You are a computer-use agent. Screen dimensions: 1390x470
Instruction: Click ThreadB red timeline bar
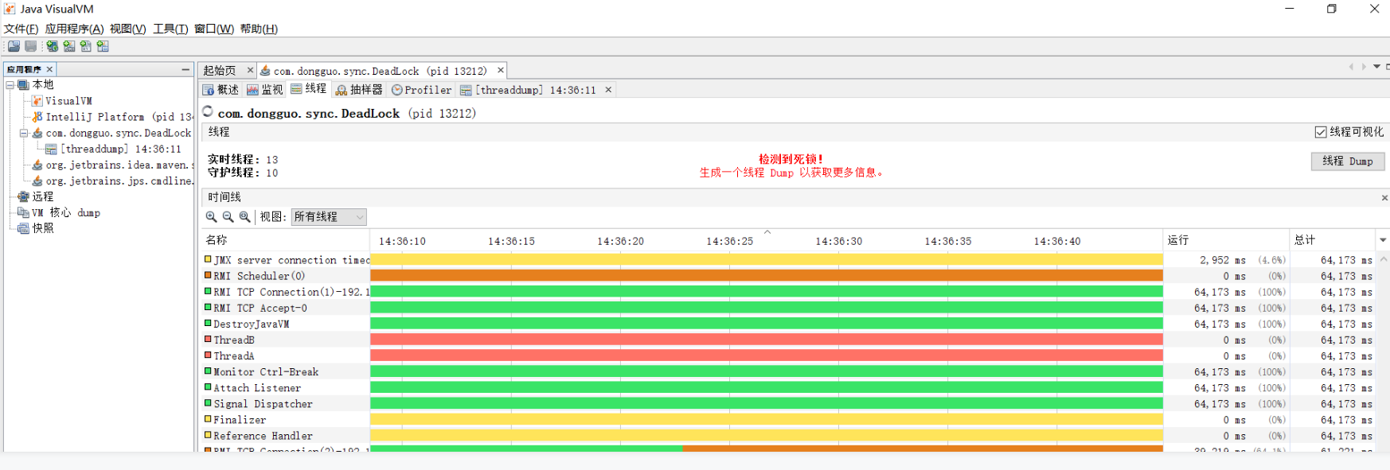pyautogui.click(x=767, y=340)
